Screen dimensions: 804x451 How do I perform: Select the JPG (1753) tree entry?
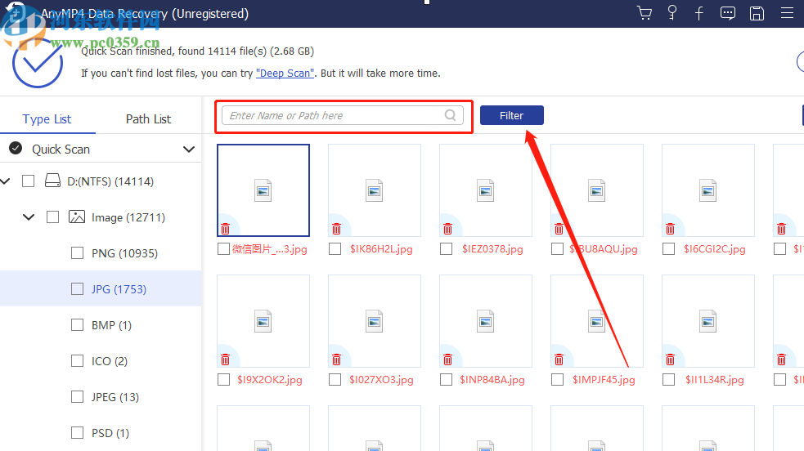[x=101, y=288]
